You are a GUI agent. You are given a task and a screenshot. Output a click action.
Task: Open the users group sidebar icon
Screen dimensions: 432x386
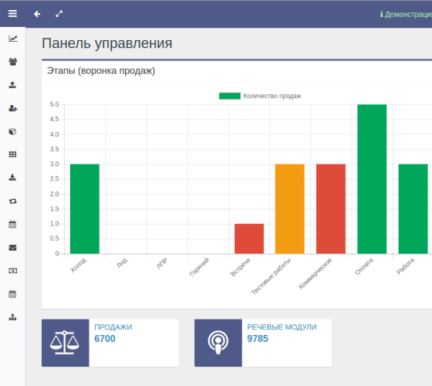(x=12, y=62)
